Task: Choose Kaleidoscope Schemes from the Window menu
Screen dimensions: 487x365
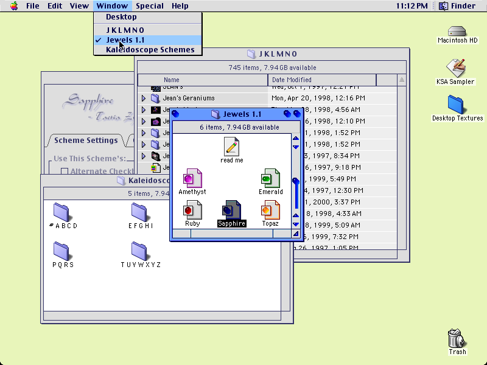Action: pos(148,50)
